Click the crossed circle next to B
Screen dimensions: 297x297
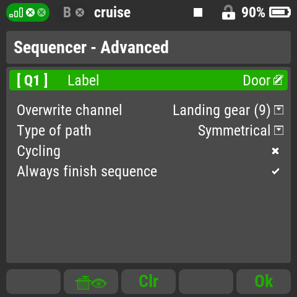(80, 12)
